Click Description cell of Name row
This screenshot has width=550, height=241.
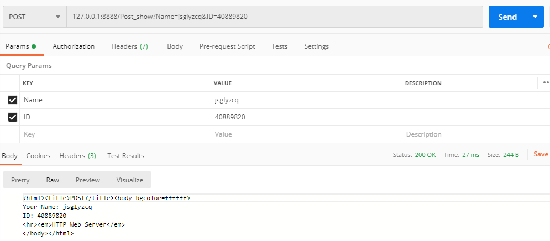pyautogui.click(x=476, y=100)
